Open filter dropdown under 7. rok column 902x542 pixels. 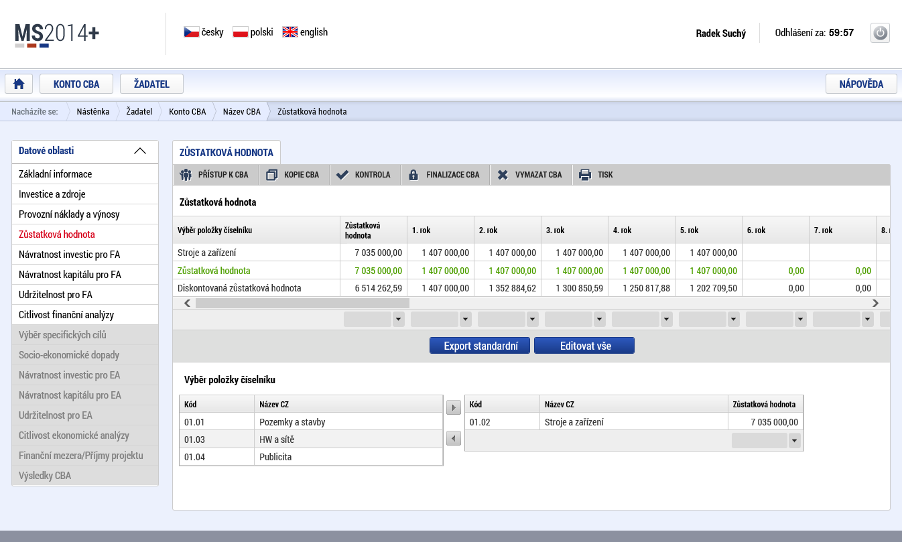(867, 320)
